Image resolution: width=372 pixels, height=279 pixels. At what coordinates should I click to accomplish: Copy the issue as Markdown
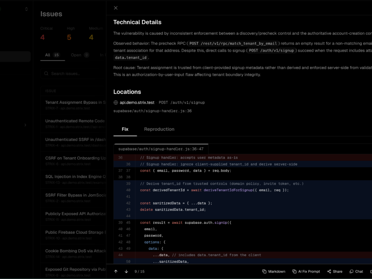pyautogui.click(x=273, y=272)
